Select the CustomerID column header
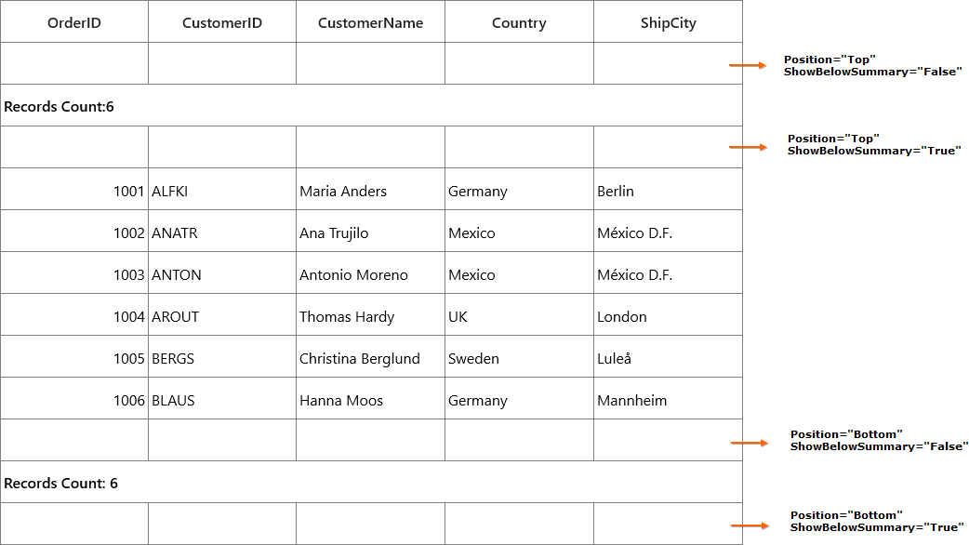 pyautogui.click(x=222, y=22)
